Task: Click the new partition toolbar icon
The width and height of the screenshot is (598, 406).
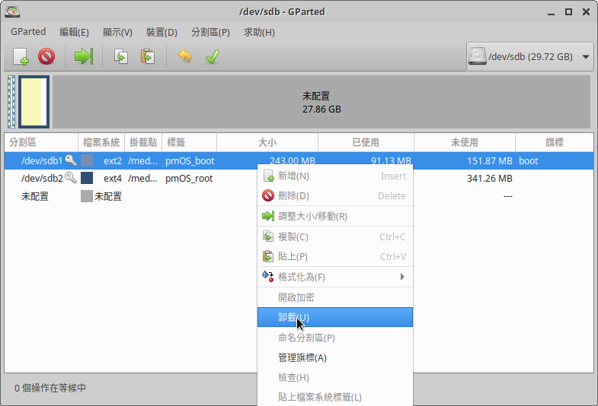Action: tap(21, 56)
